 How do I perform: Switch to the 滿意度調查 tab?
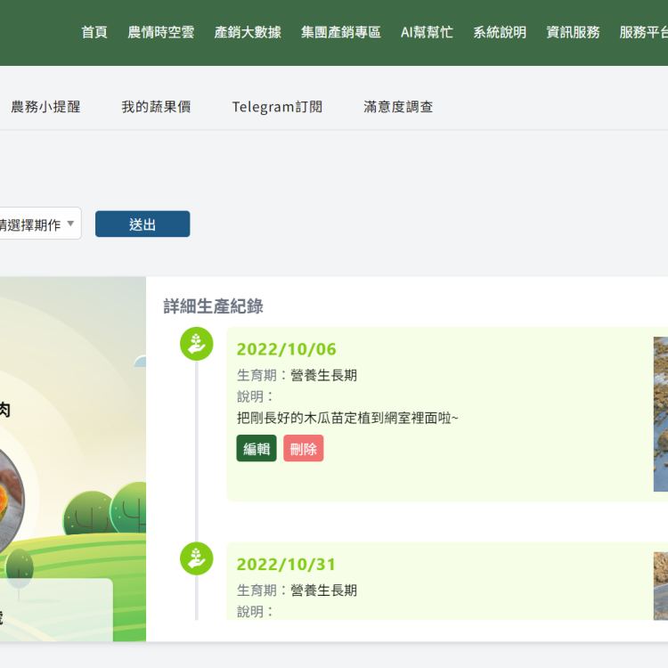coord(398,107)
